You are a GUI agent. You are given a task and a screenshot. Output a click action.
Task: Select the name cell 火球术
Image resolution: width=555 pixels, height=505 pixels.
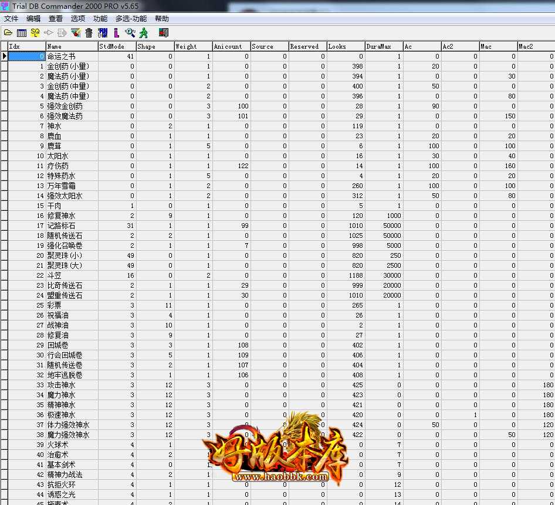[x=72, y=445]
